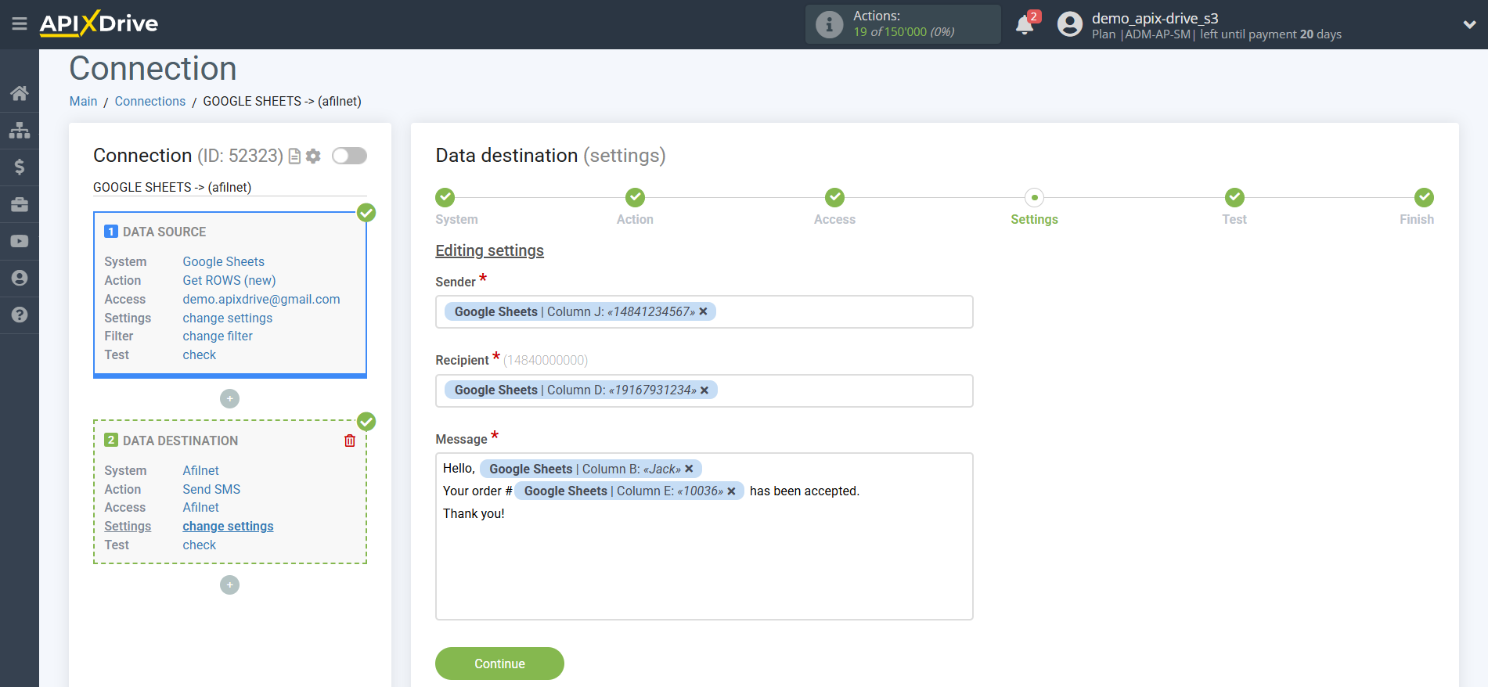
Task: Open the hamburger menu in the header
Action: click(20, 24)
